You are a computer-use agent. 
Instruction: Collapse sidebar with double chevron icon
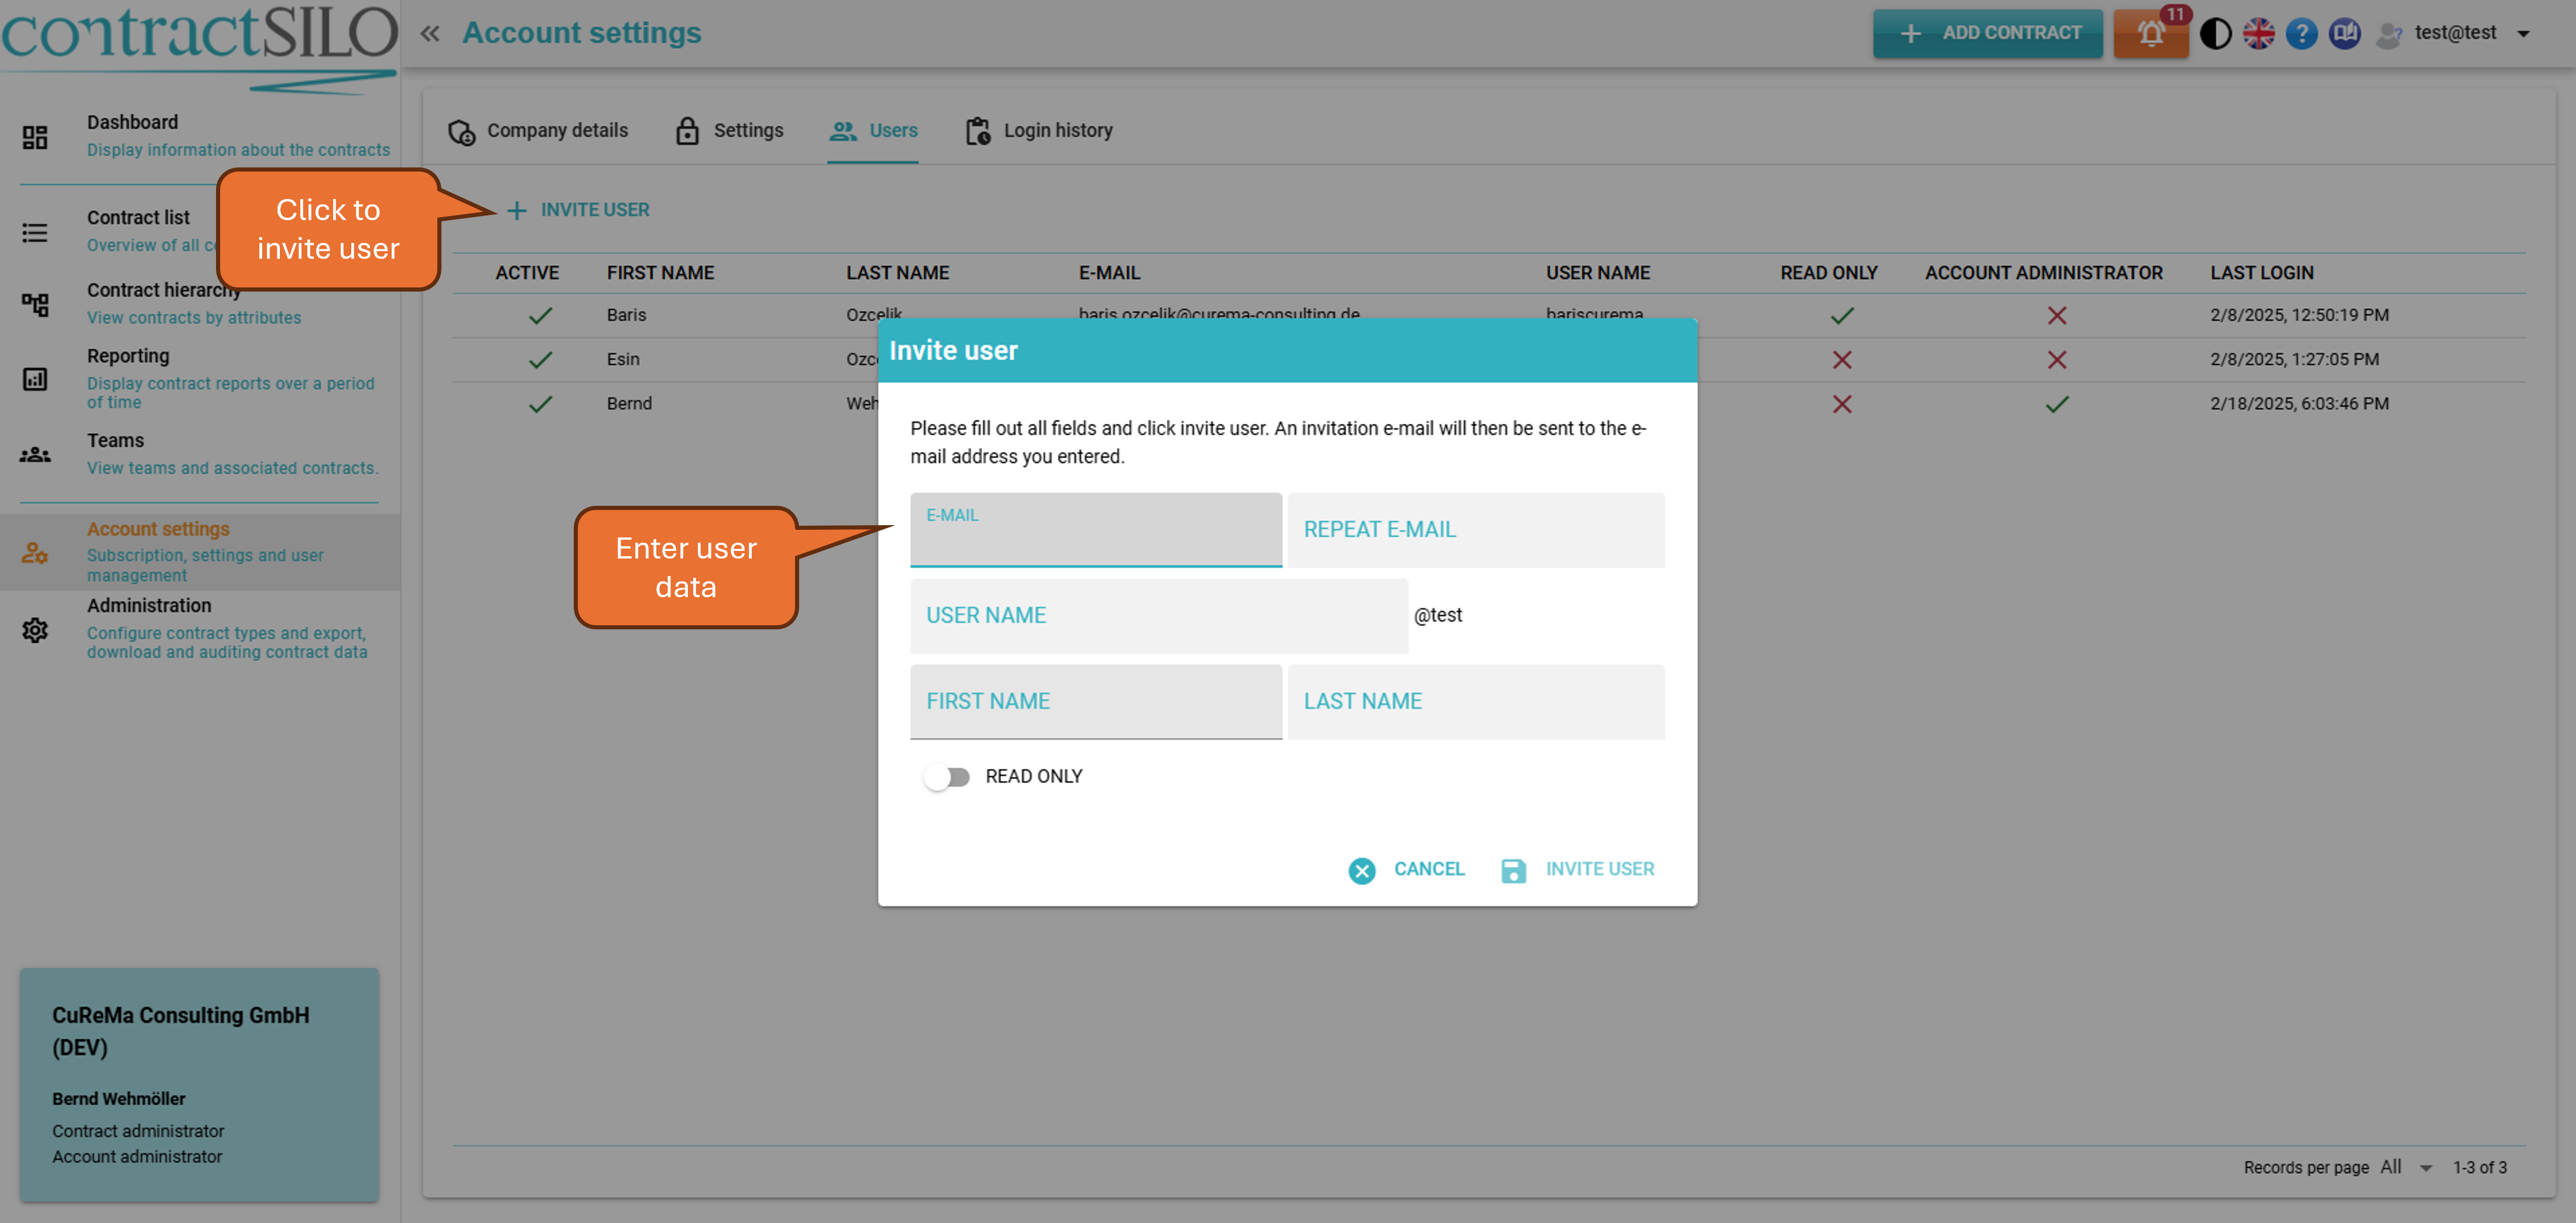(430, 33)
